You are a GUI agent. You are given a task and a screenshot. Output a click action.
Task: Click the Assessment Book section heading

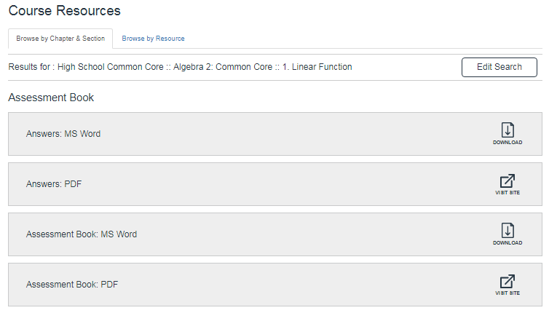[51, 98]
